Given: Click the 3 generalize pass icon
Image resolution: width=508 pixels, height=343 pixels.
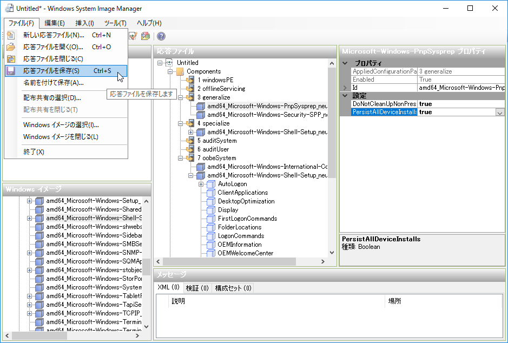Looking at the screenshot, I should coord(190,97).
